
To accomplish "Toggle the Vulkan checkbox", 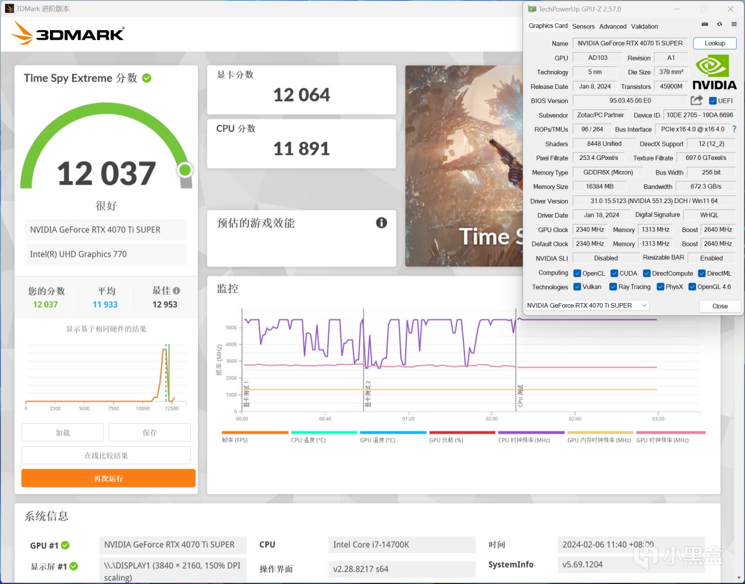I will (577, 287).
